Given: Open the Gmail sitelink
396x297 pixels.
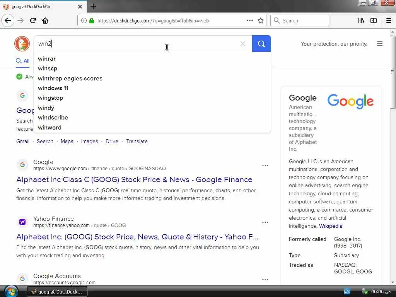Looking at the screenshot, I should 23,141.
